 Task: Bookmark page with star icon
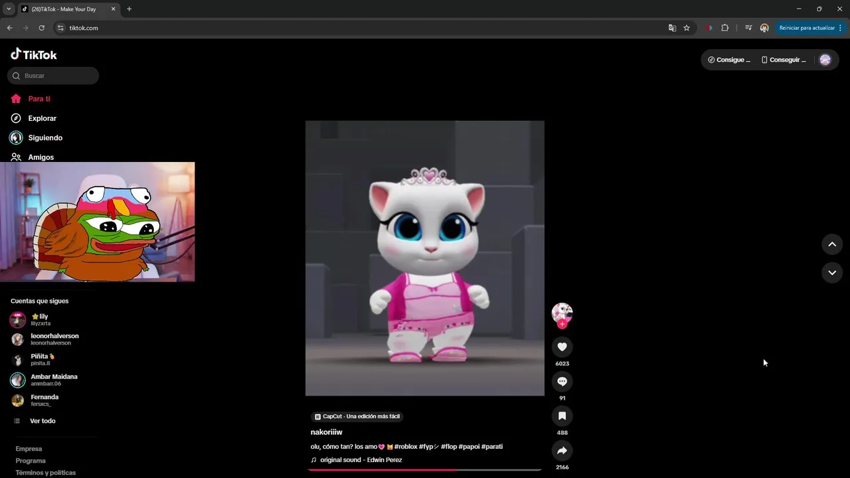pos(687,28)
